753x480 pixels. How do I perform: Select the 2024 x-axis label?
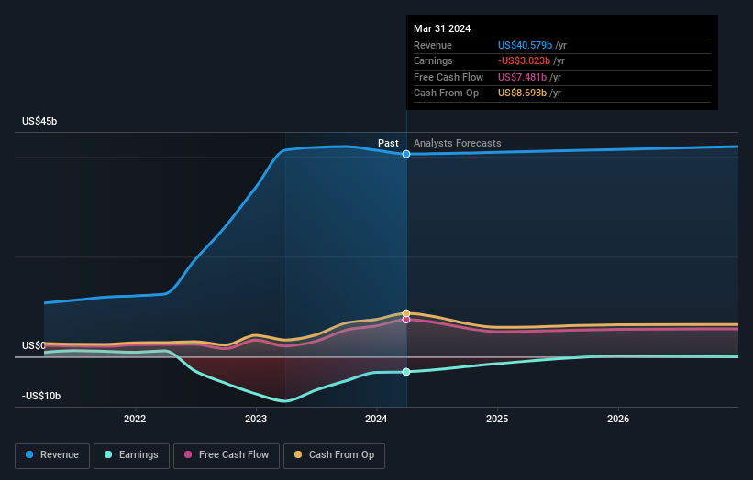tap(376, 419)
